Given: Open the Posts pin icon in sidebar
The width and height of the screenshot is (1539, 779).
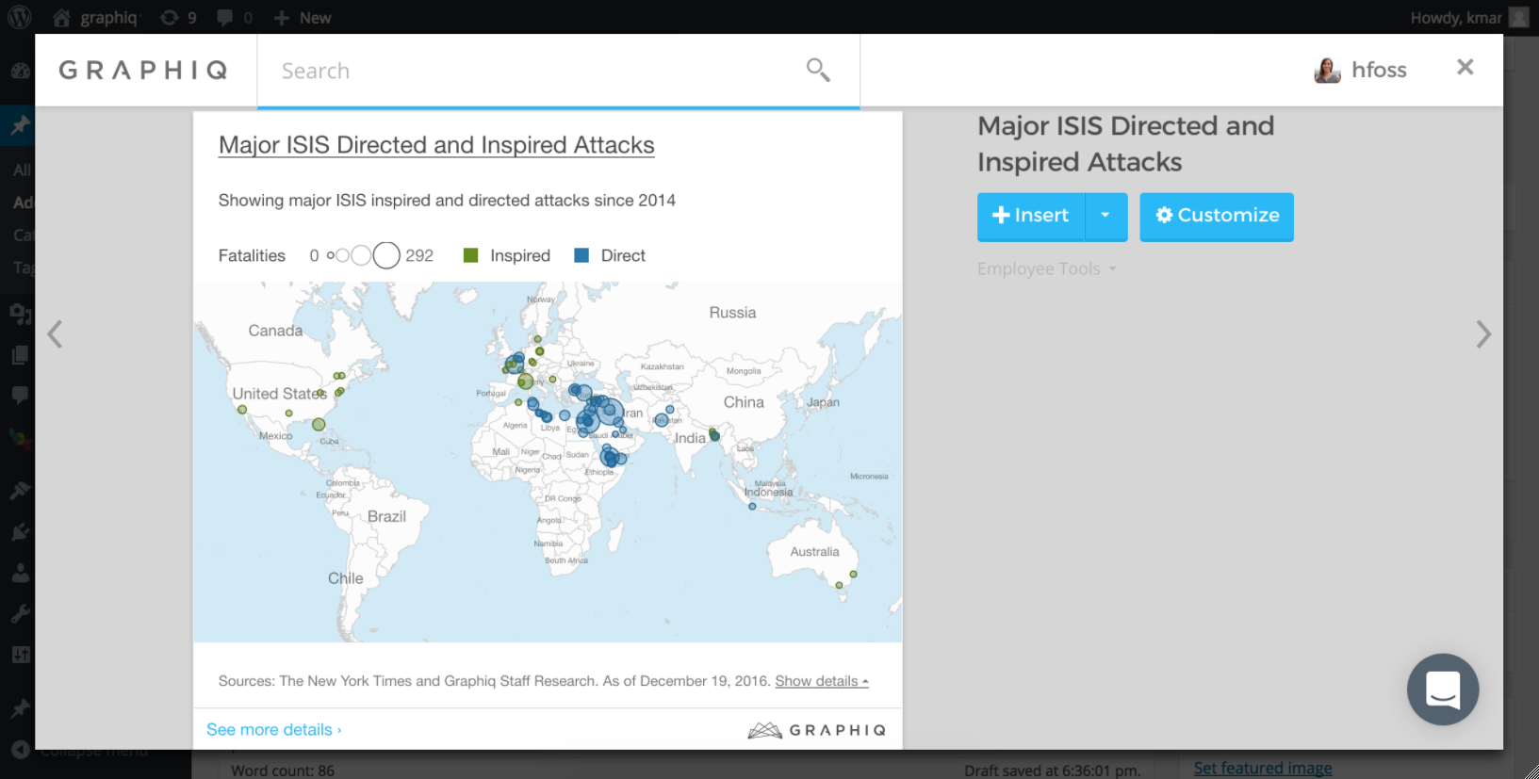Looking at the screenshot, I should pyautogui.click(x=20, y=125).
